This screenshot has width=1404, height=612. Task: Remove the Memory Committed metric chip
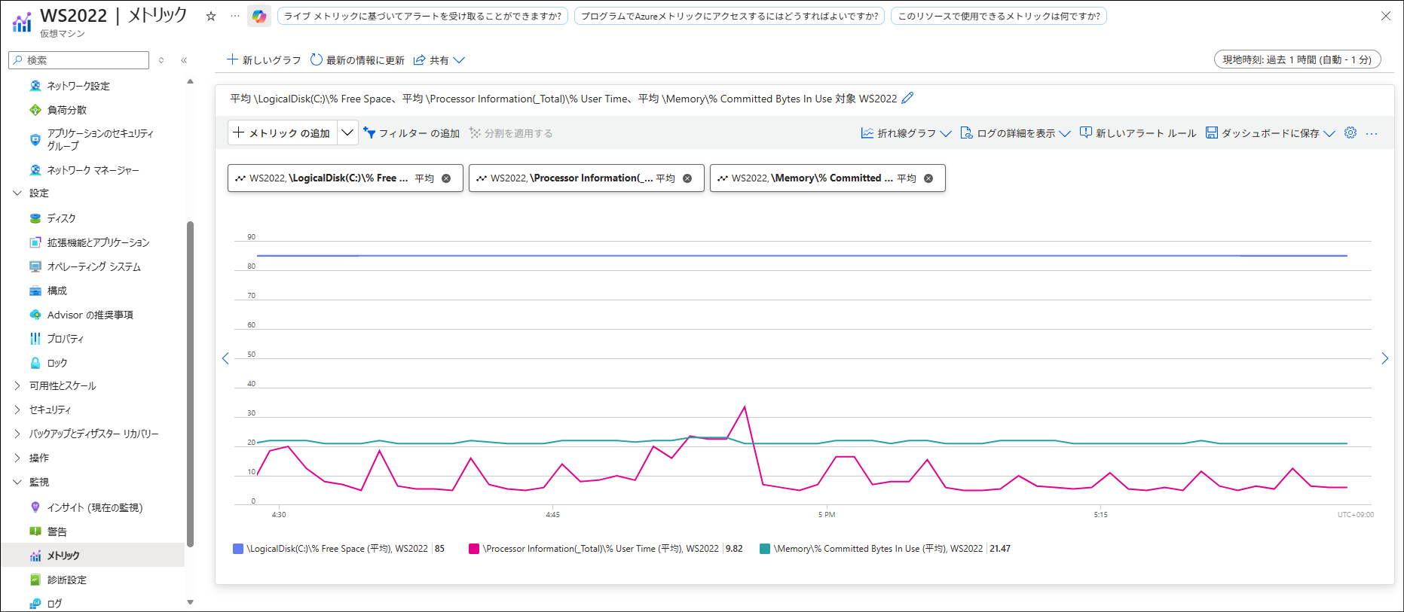tap(928, 178)
